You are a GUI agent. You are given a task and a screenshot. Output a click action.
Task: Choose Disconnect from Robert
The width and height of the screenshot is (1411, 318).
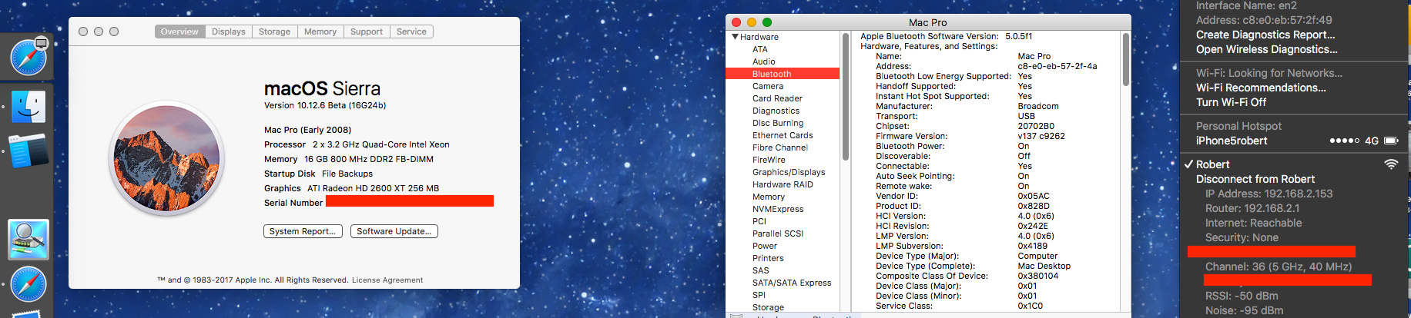pyautogui.click(x=1255, y=179)
